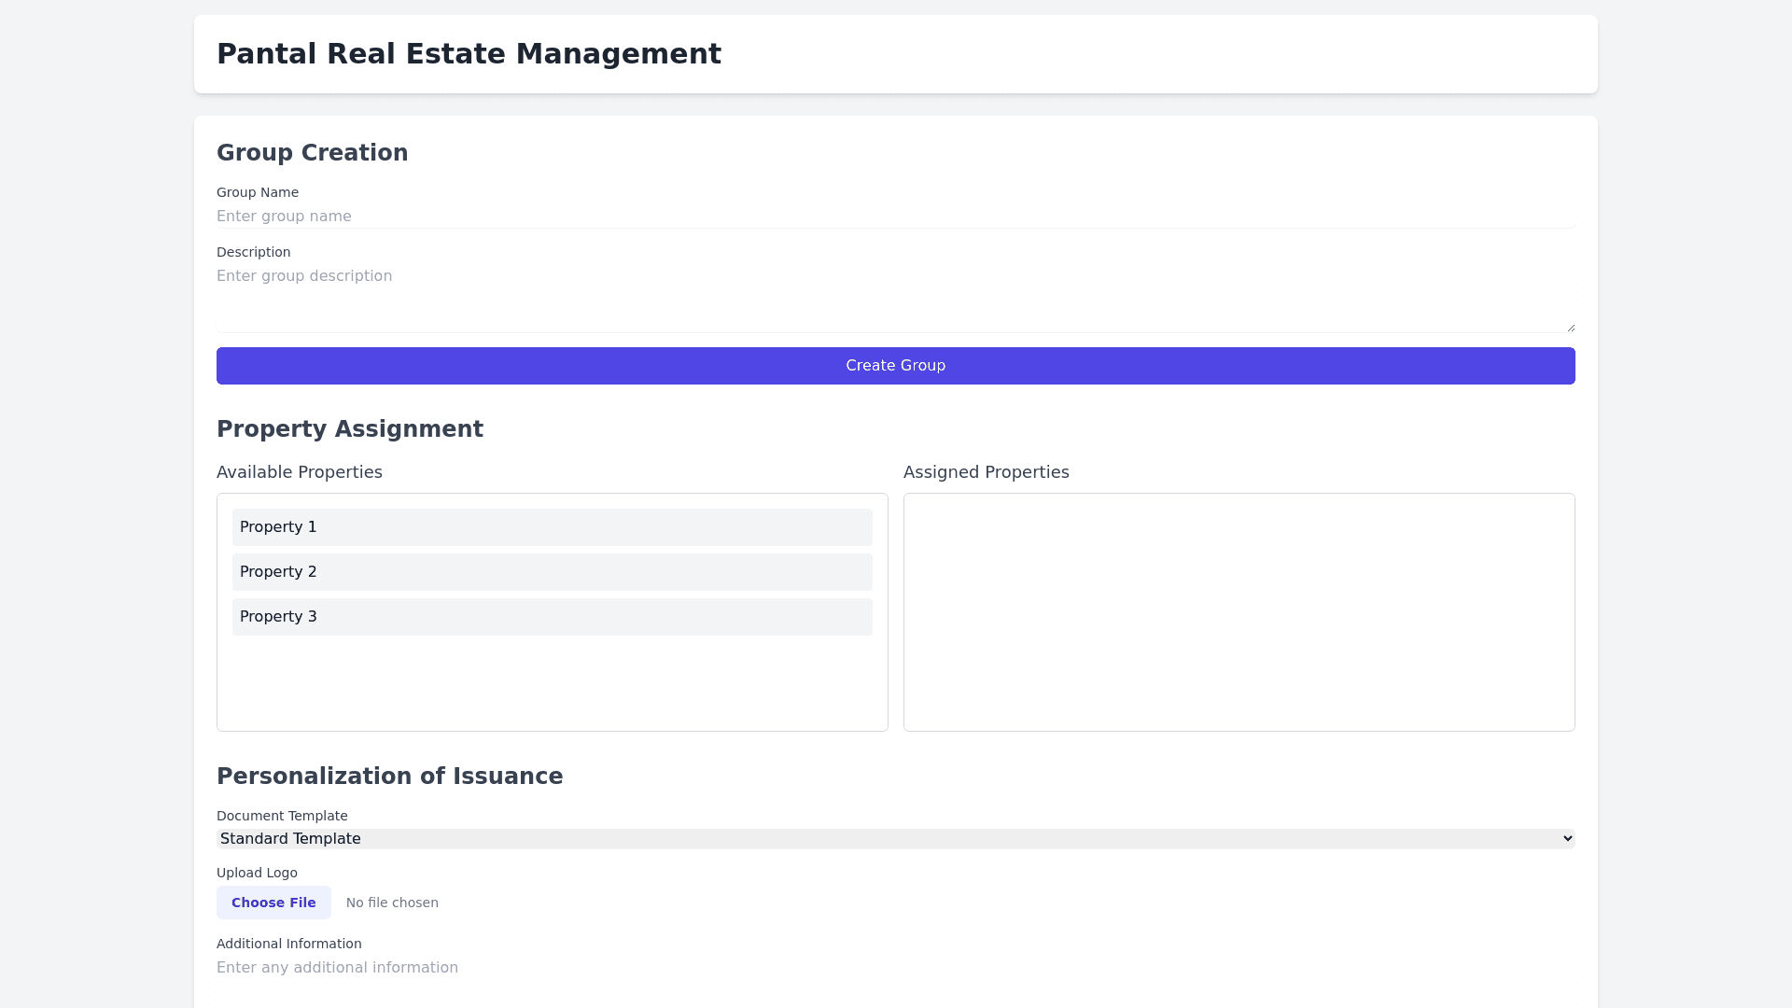Click the empty Assigned Properties box
Viewport: 1792px width, 1008px height.
[x=1239, y=612]
